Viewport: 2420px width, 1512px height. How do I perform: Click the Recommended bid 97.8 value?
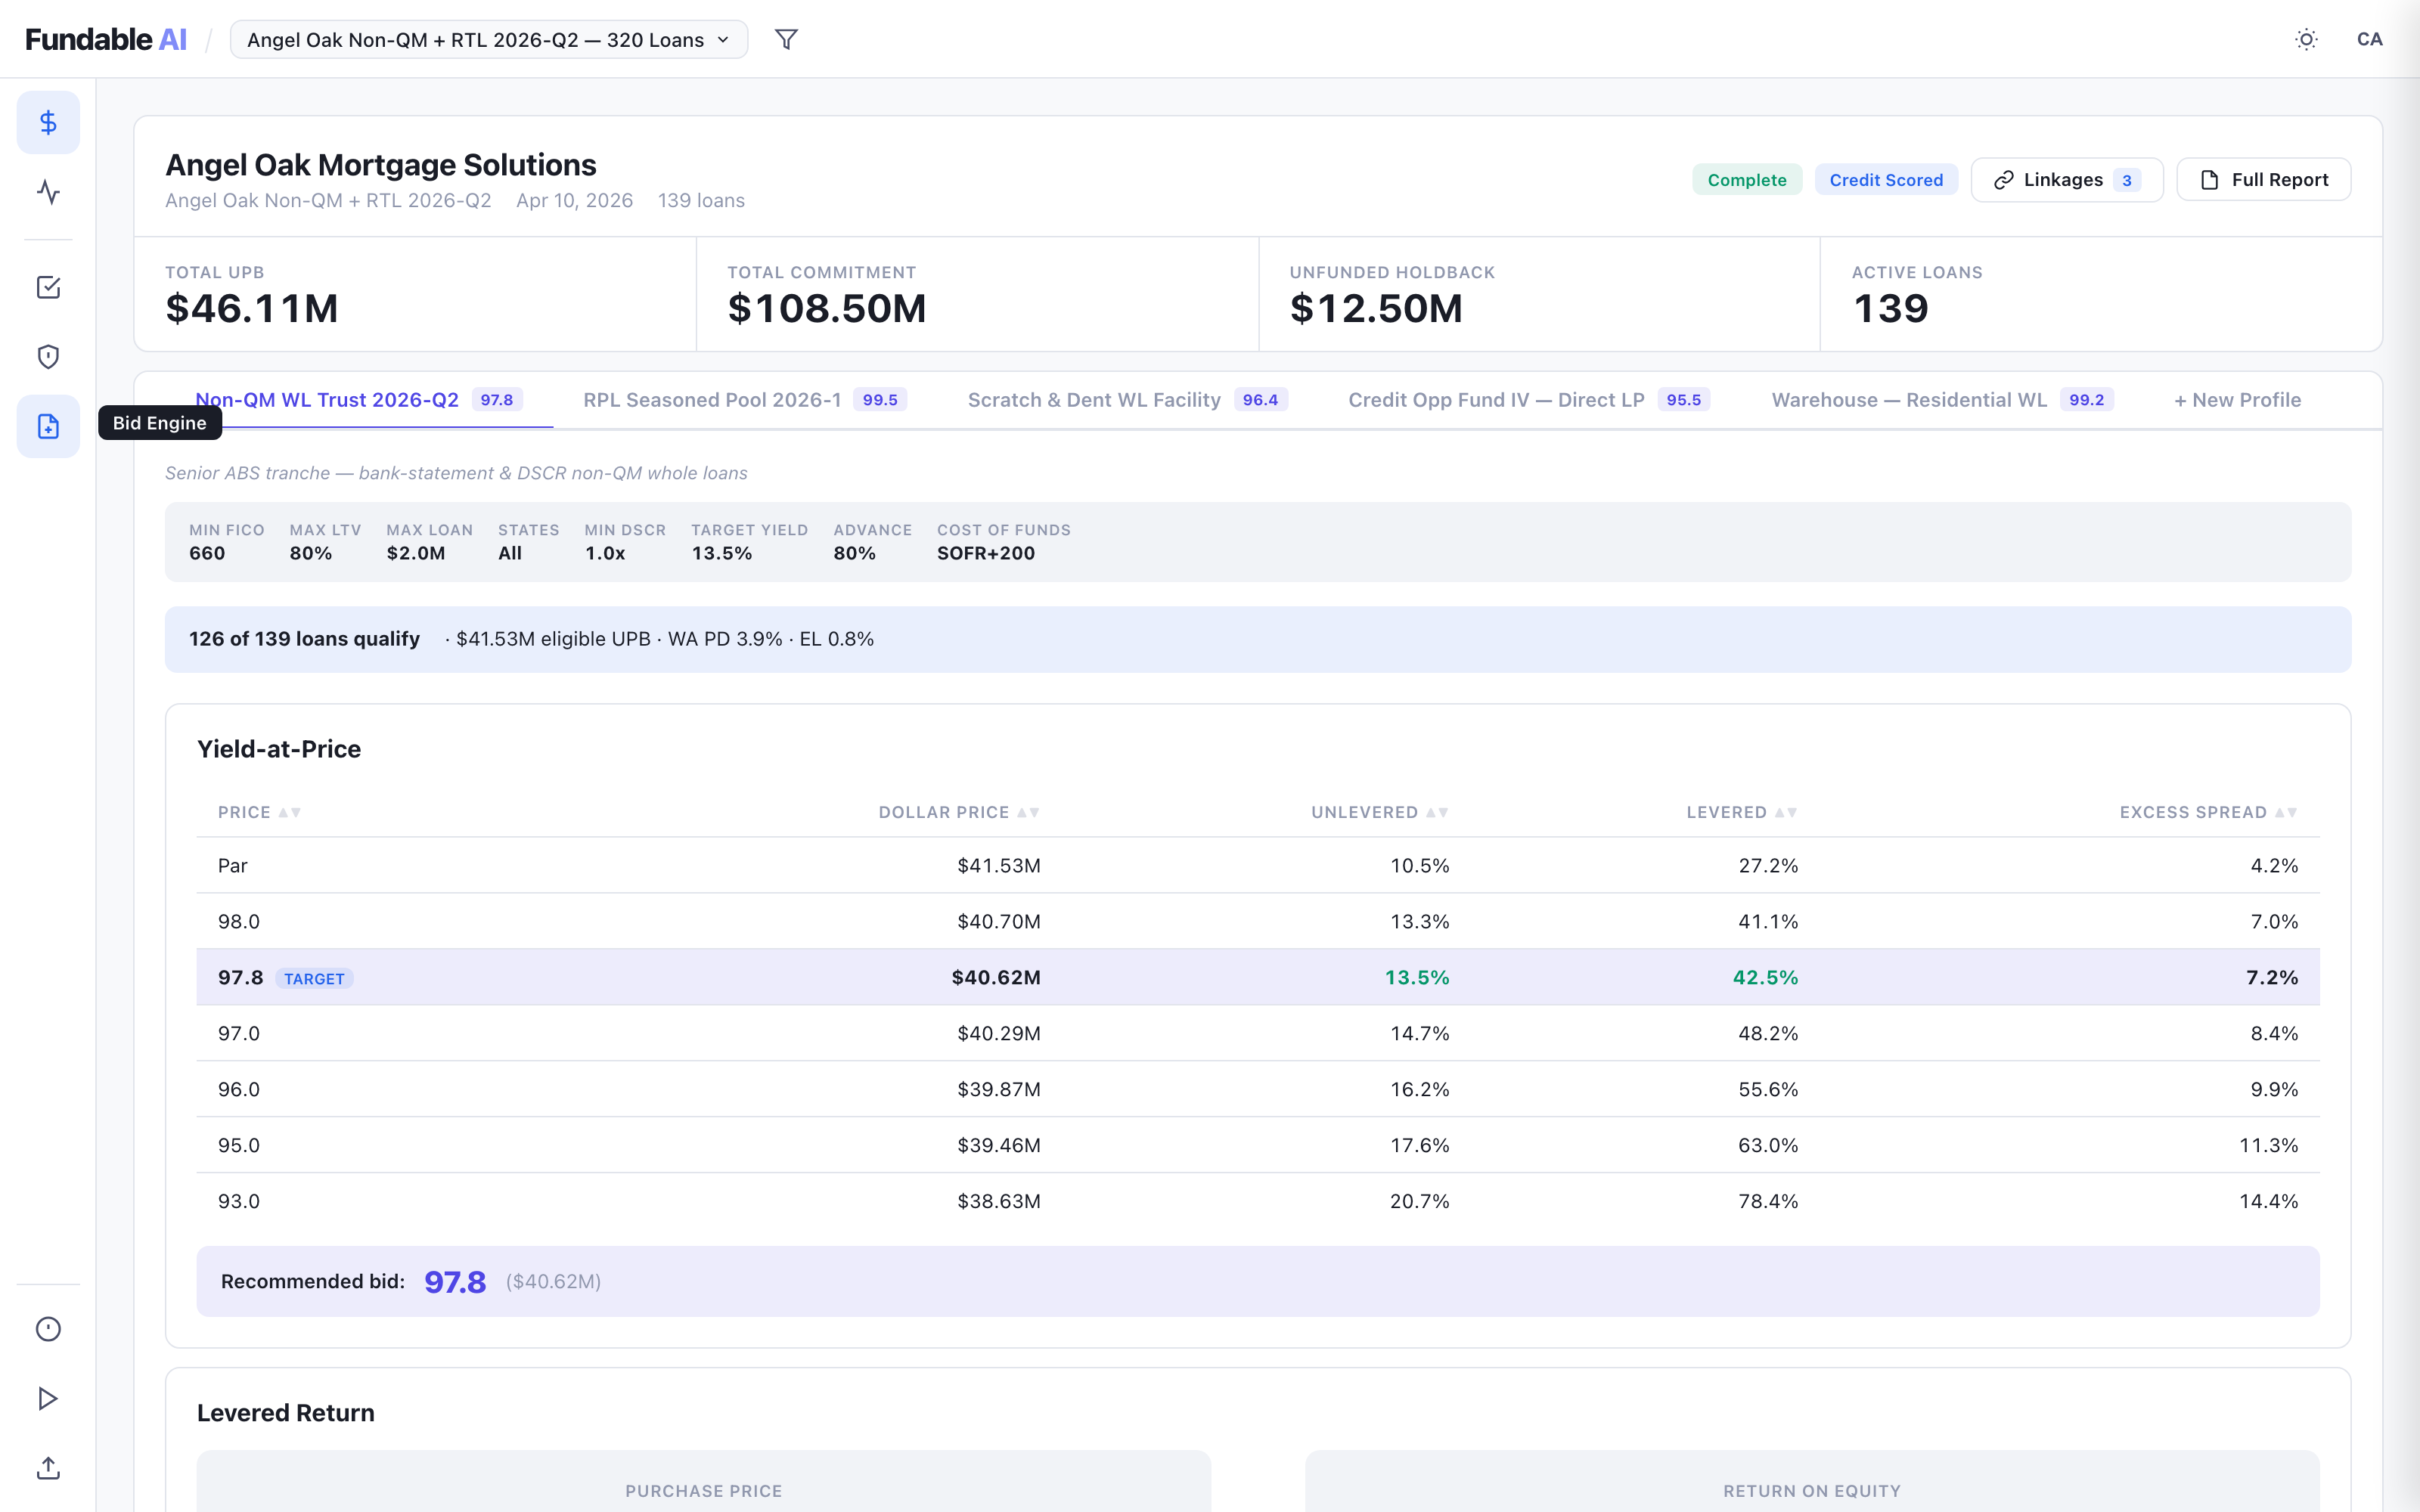click(455, 1282)
